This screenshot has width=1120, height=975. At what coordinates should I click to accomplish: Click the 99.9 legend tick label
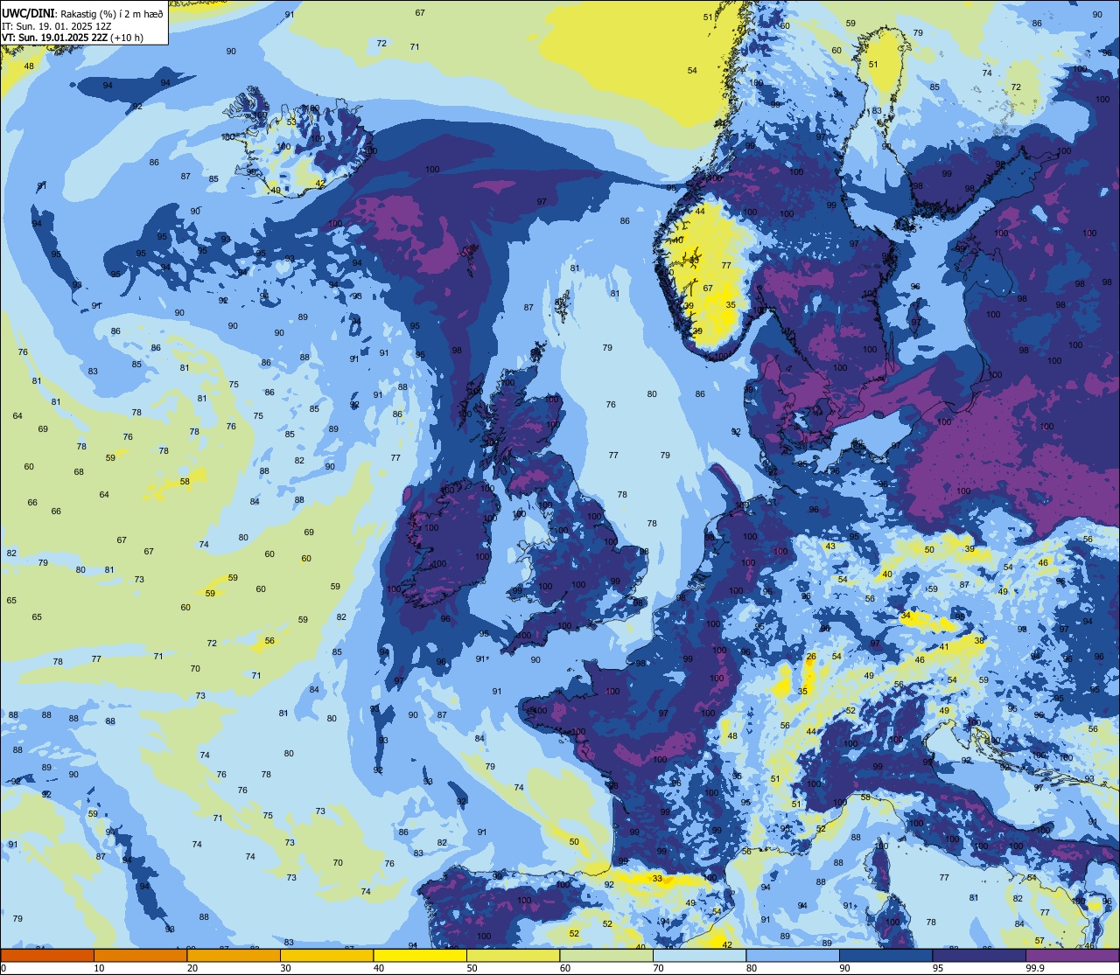tap(1034, 968)
